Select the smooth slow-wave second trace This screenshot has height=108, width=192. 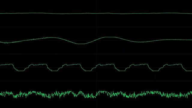click(x=96, y=40)
